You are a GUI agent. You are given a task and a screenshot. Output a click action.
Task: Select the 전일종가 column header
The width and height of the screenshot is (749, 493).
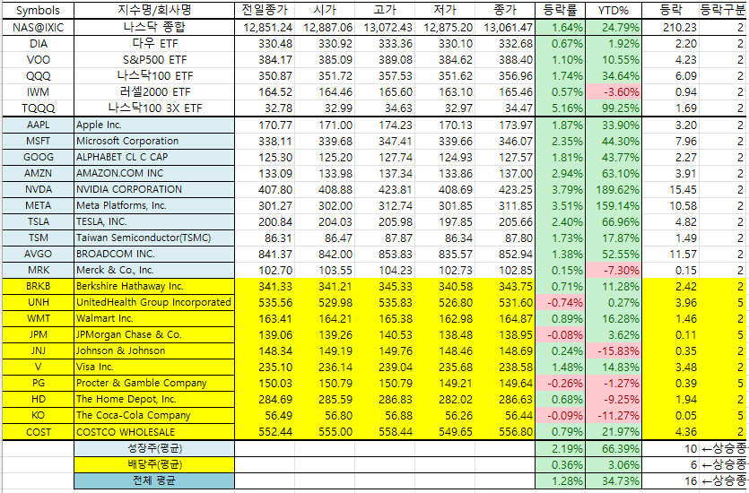point(265,11)
